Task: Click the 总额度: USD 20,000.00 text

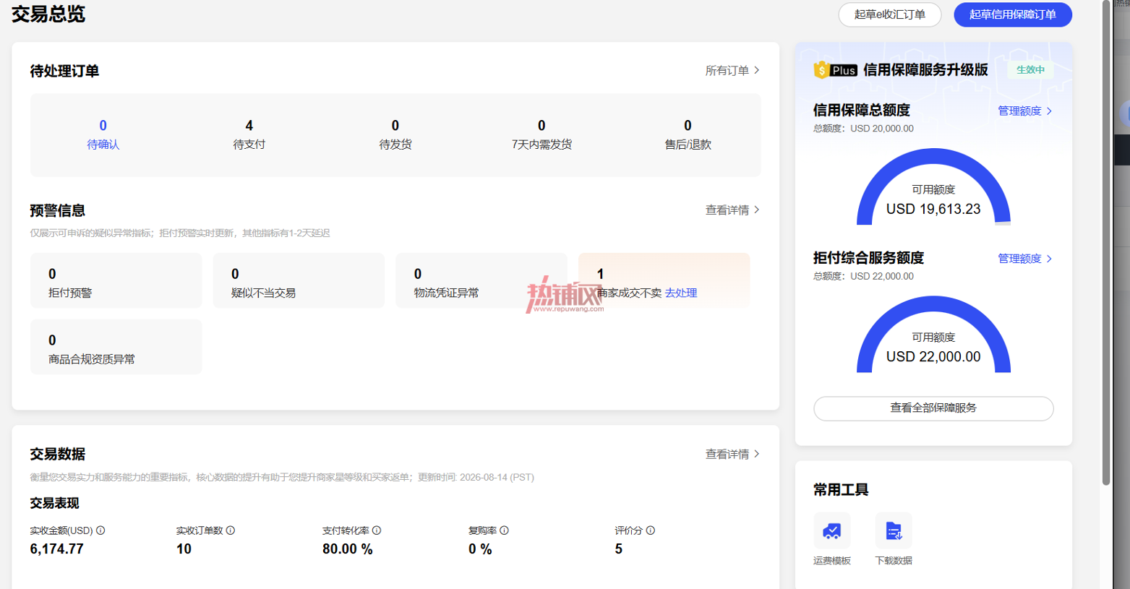Action: tap(863, 129)
